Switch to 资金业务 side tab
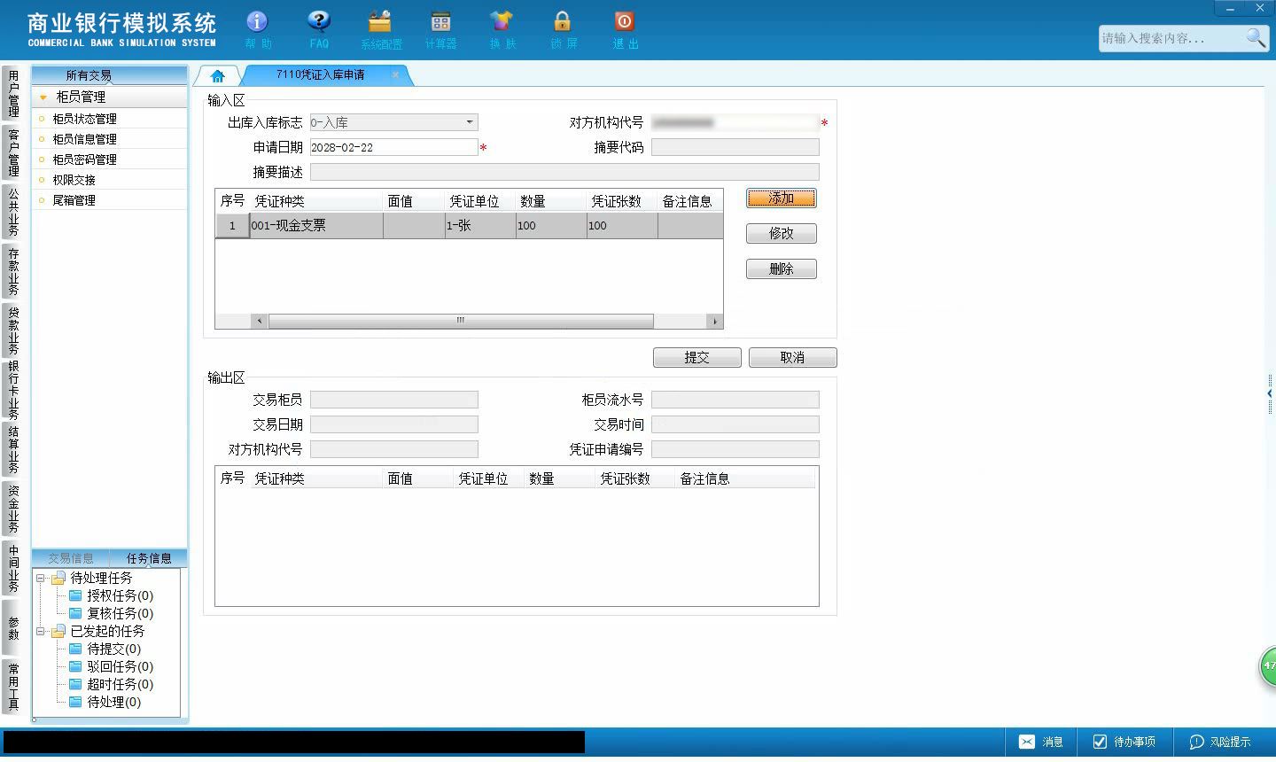This screenshot has width=1276, height=762. 13,509
